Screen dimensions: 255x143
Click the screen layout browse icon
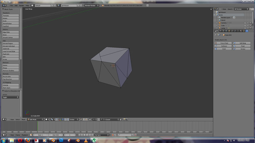click(x=32, y=5)
